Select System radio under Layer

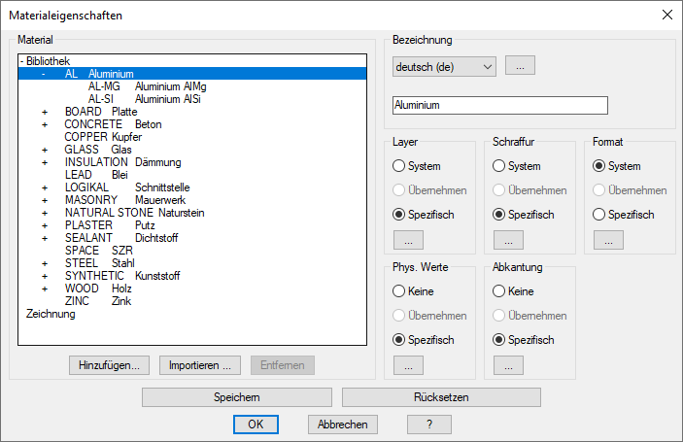[x=399, y=166]
